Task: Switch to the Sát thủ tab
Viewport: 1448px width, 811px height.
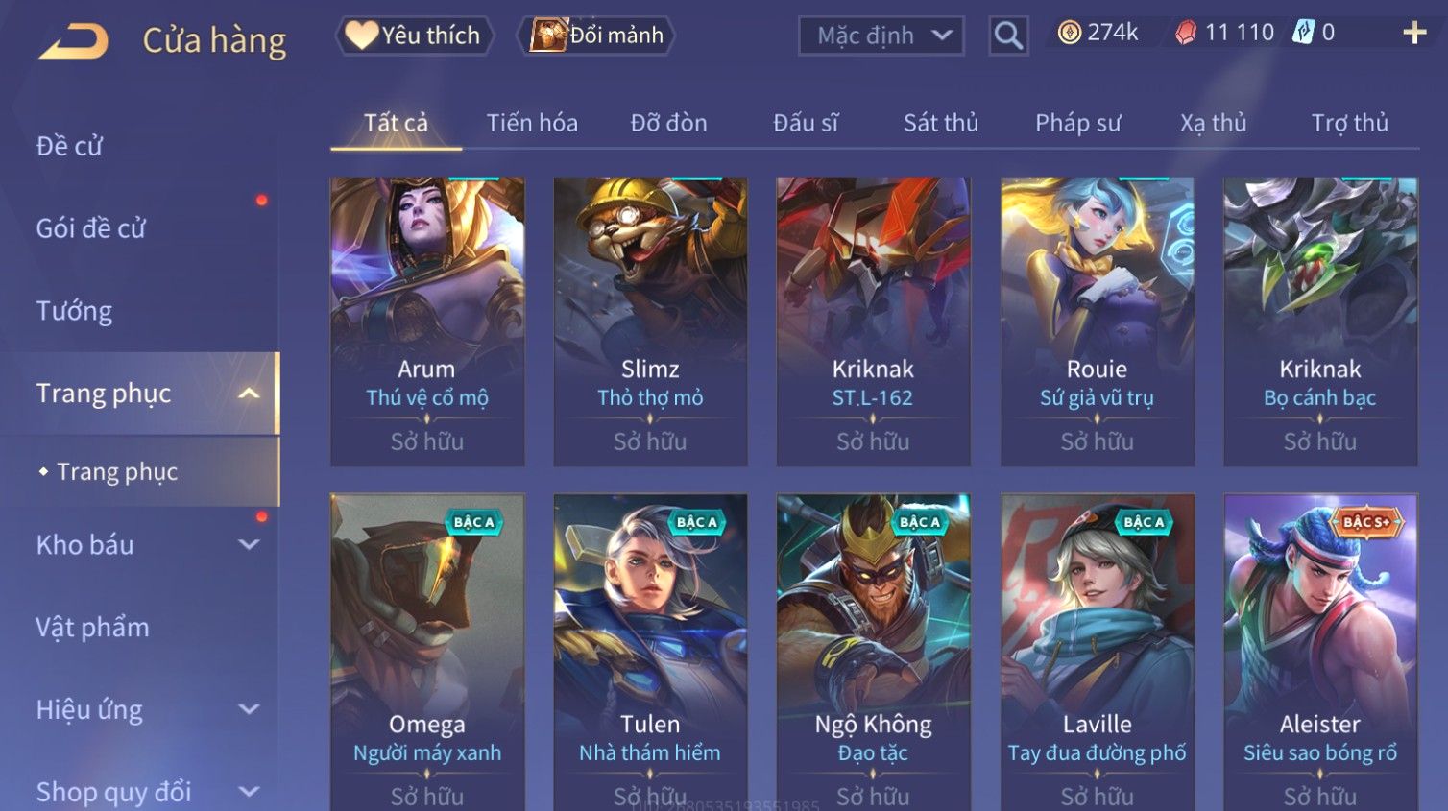Action: pos(941,123)
